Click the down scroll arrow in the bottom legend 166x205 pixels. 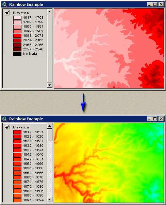click(50, 200)
